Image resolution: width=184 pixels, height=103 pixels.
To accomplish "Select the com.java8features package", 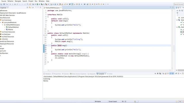I will 10,22.
